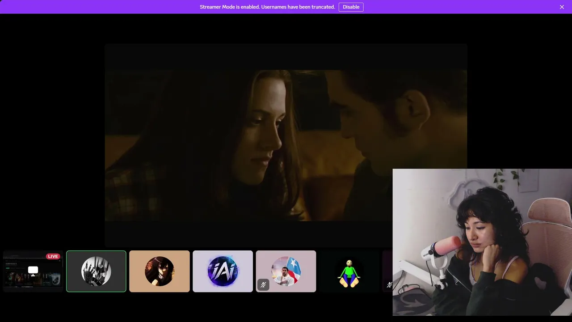The width and height of the screenshot is (572, 322).
Task: Click the muted microphone icon on flag tile
Action: (263, 284)
